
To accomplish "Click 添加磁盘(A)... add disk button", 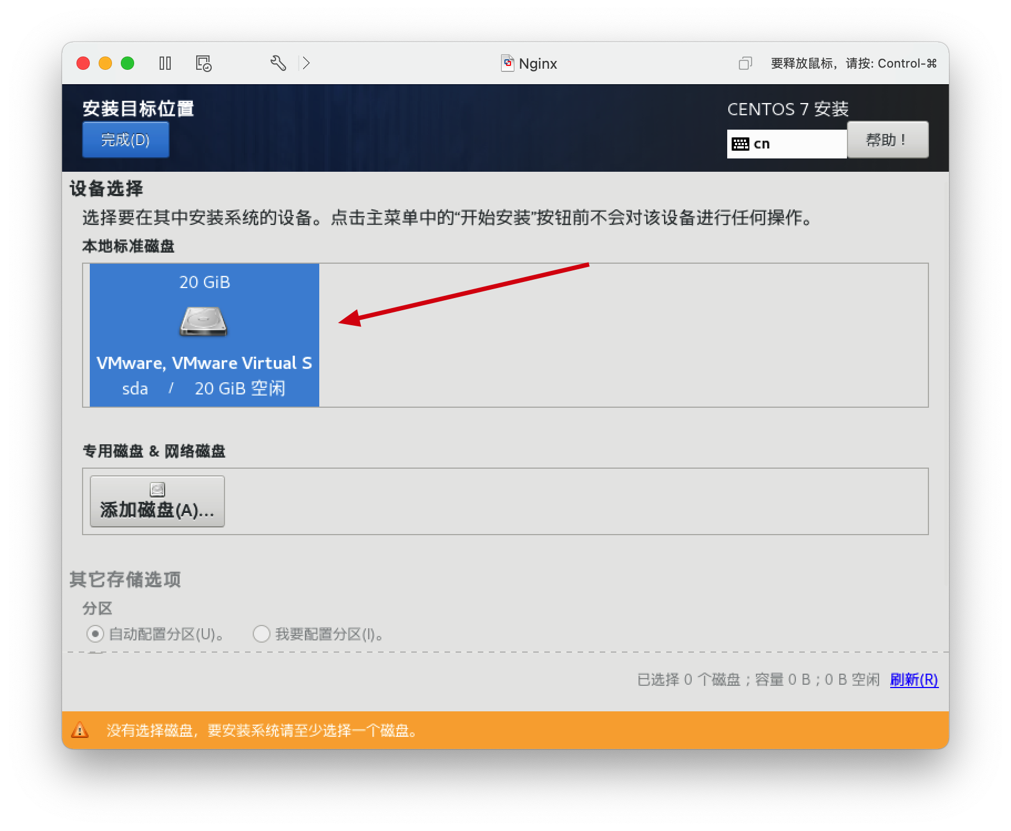I will coord(157,501).
